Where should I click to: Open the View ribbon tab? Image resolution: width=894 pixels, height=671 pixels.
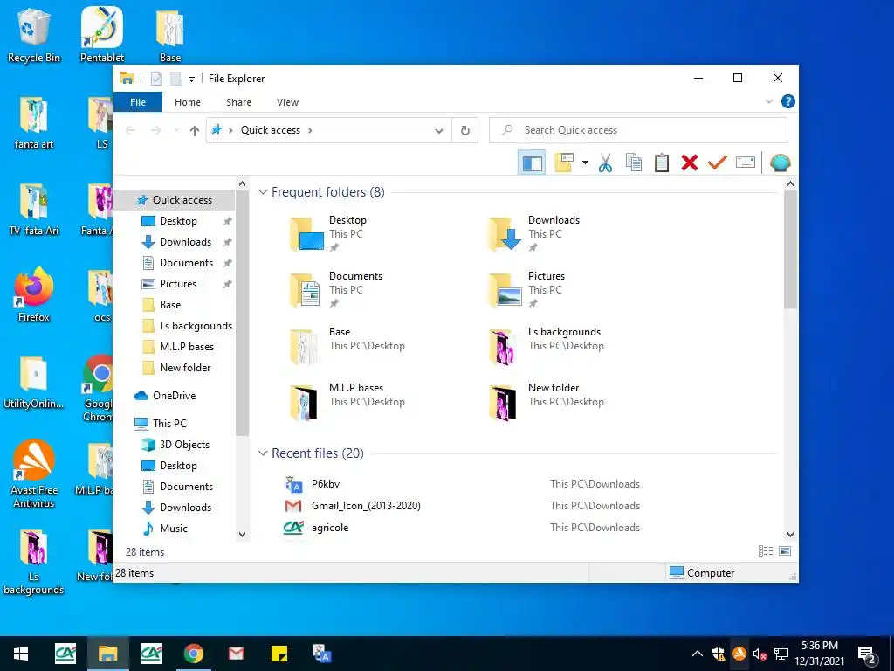(x=287, y=102)
